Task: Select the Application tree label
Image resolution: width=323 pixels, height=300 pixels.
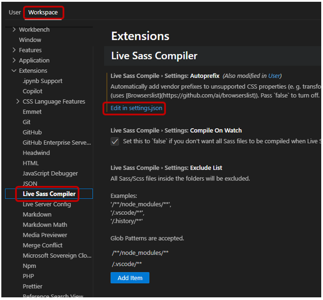Action: pos(34,60)
